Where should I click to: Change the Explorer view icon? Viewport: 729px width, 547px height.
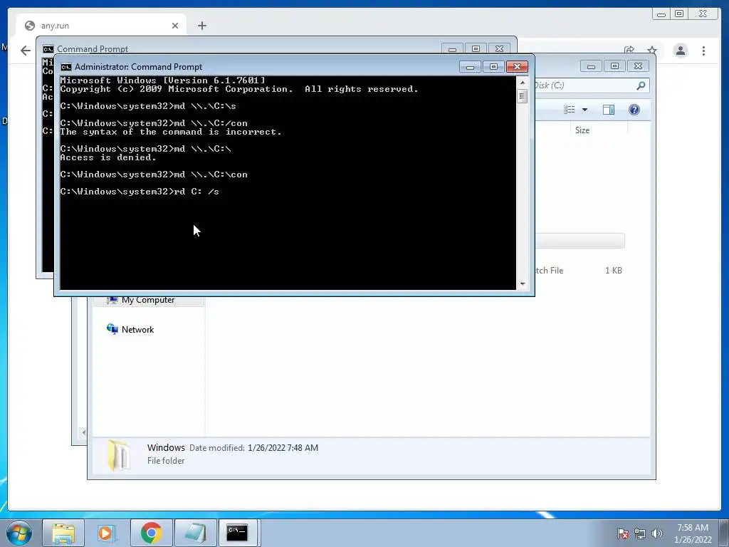(569, 110)
